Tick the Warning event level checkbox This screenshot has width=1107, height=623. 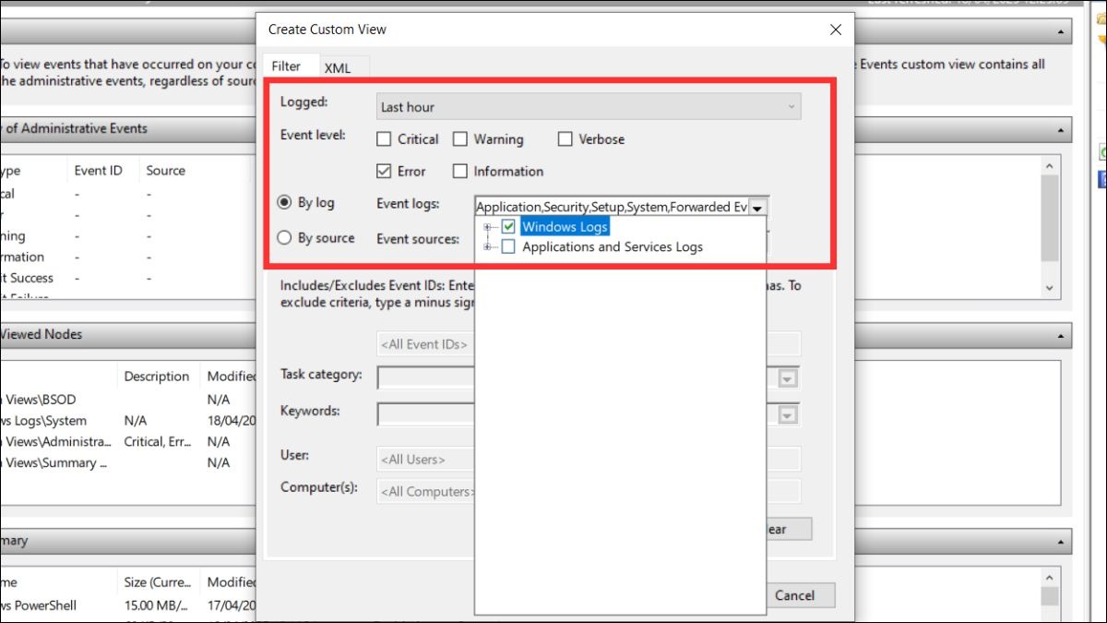(x=460, y=139)
